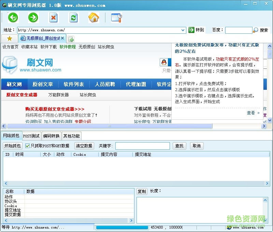Click the forward navigation arrow icon
This screenshot has height=232, width=273.
pyautogui.click(x=33, y=18)
